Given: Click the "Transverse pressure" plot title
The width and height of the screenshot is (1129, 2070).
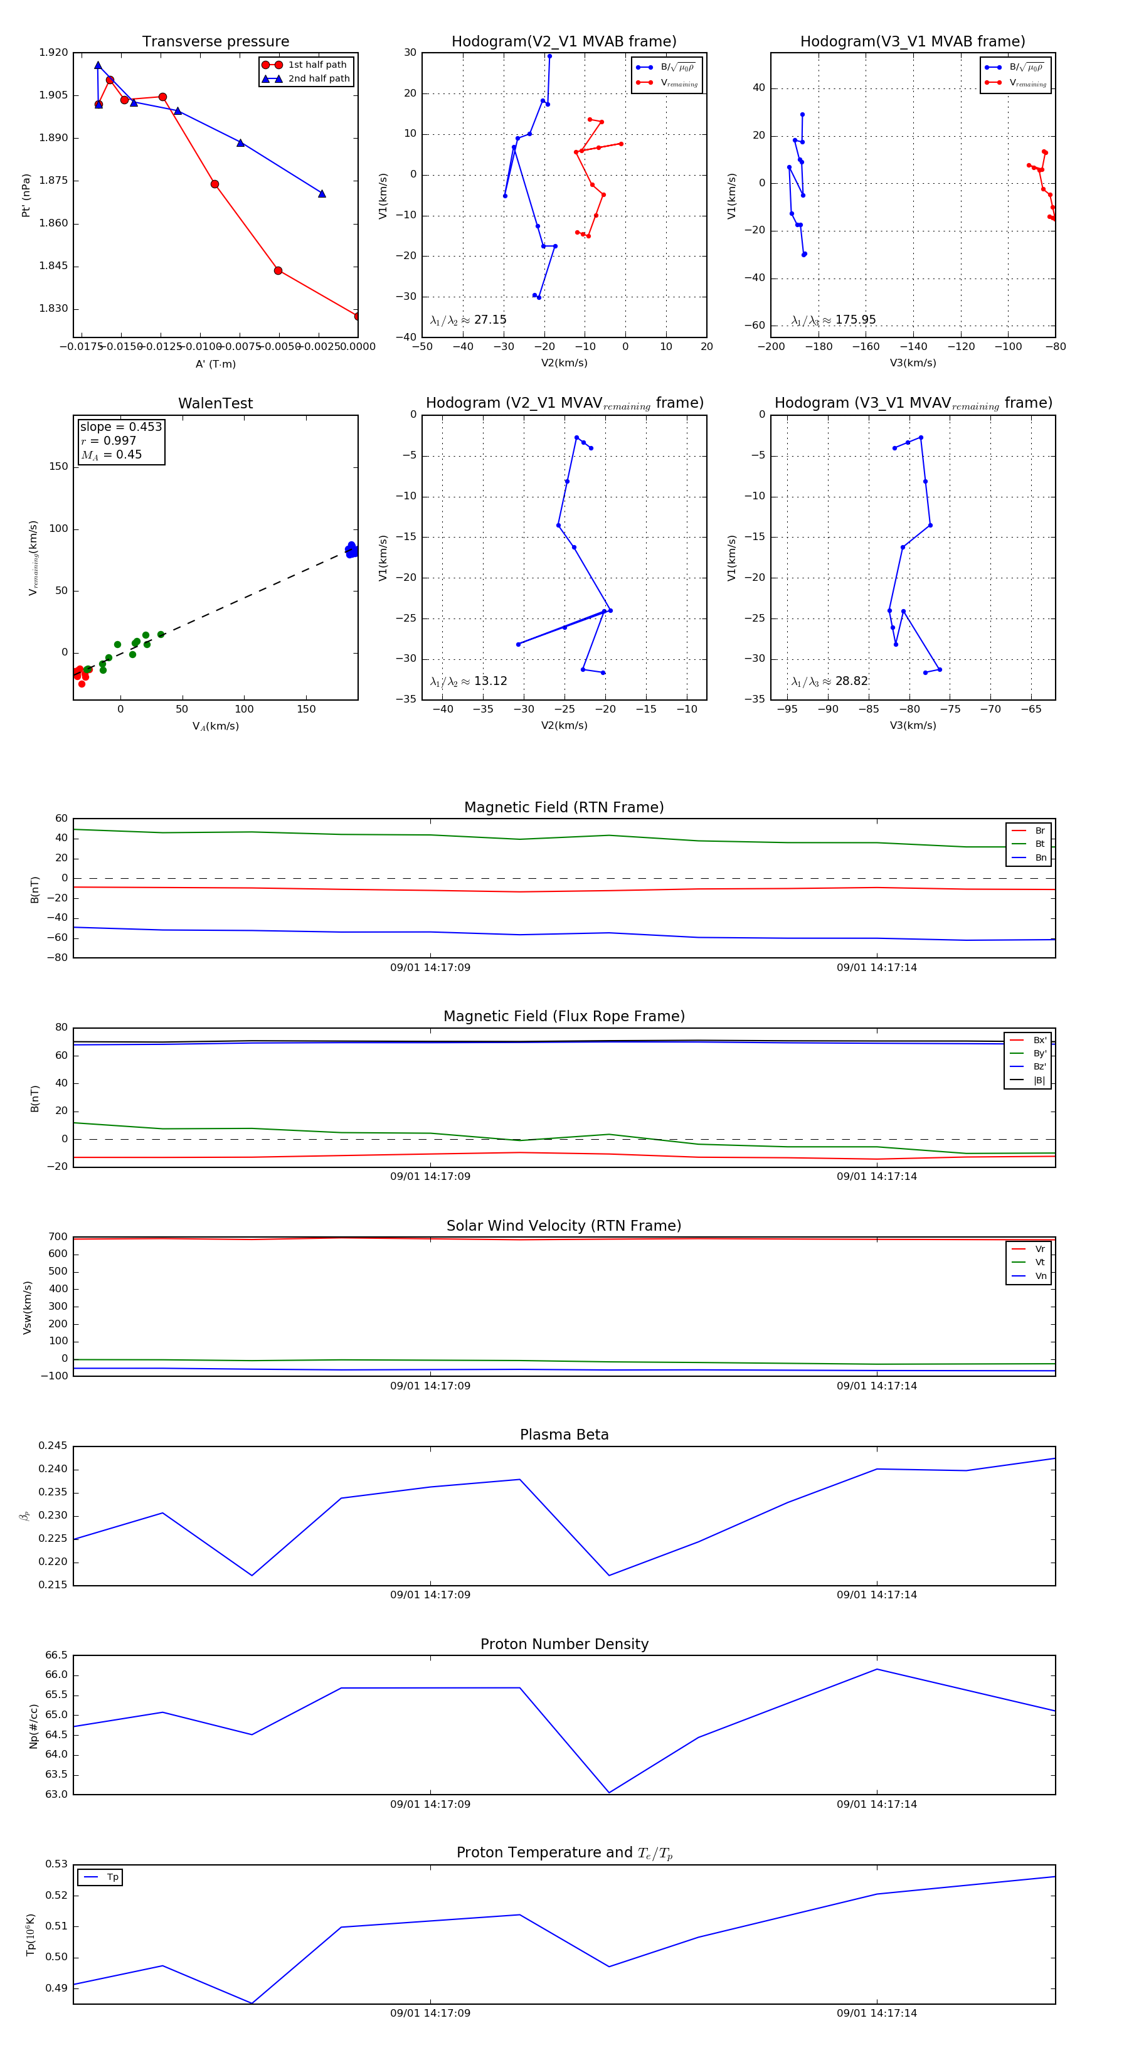Looking at the screenshot, I should pos(215,42).
